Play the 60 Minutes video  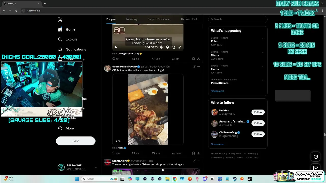116,47
